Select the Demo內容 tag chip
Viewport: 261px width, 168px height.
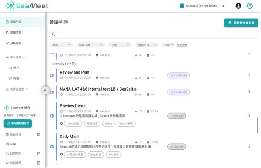coord(73,124)
